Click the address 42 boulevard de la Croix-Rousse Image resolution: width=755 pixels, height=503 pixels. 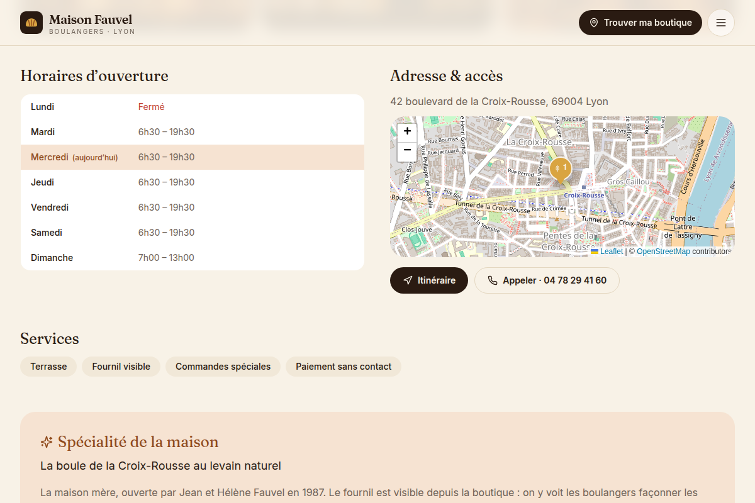click(499, 101)
